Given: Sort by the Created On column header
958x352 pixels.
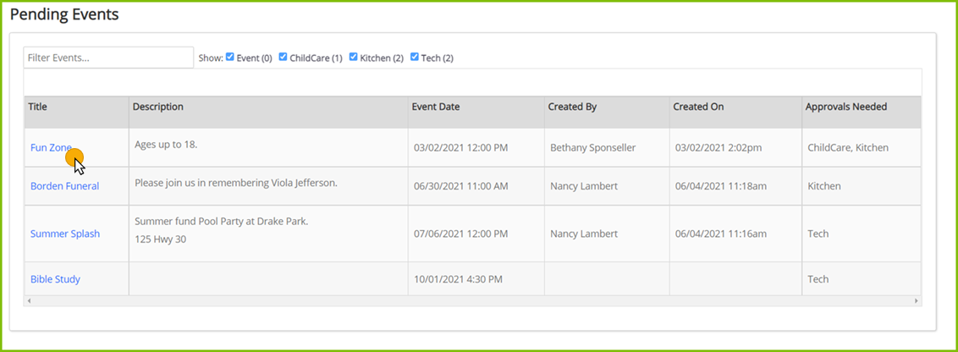Looking at the screenshot, I should (698, 107).
